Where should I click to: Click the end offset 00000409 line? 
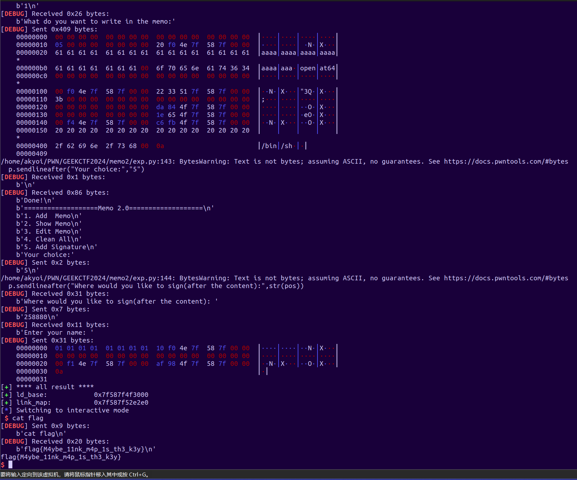pos(32,153)
